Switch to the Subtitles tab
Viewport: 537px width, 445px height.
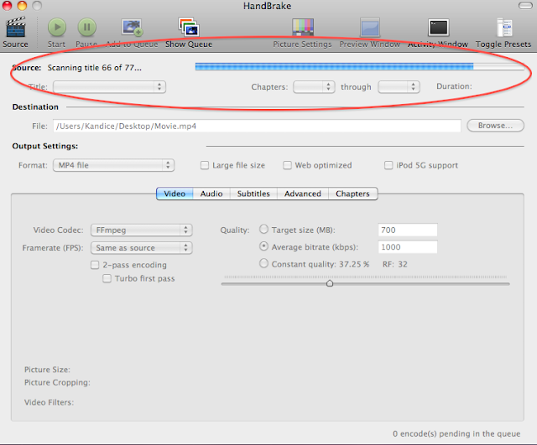pyautogui.click(x=253, y=194)
